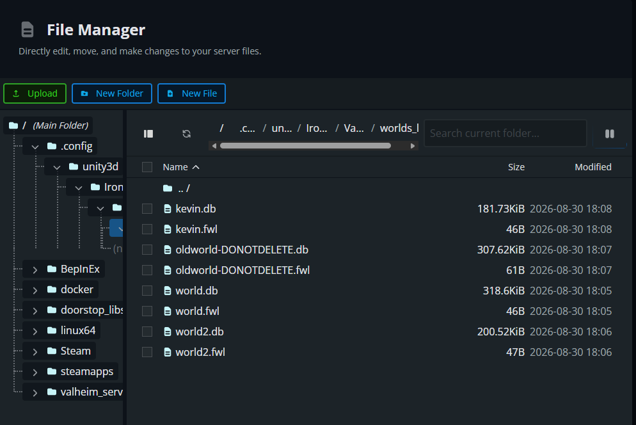The width and height of the screenshot is (636, 425).
Task: Click the File Manager header document icon
Action: tap(27, 29)
